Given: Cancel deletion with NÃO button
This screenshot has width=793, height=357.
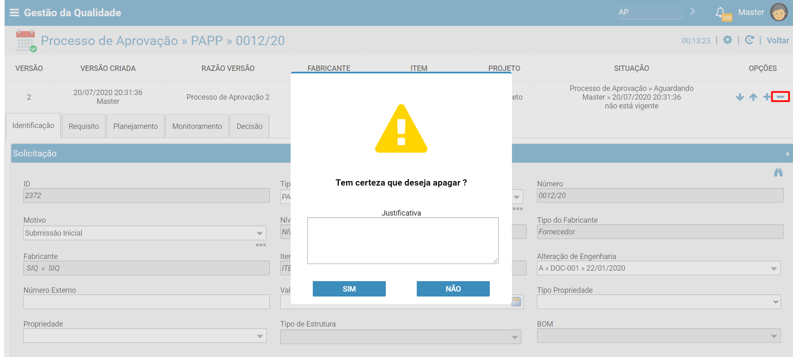Looking at the screenshot, I should coord(453,289).
